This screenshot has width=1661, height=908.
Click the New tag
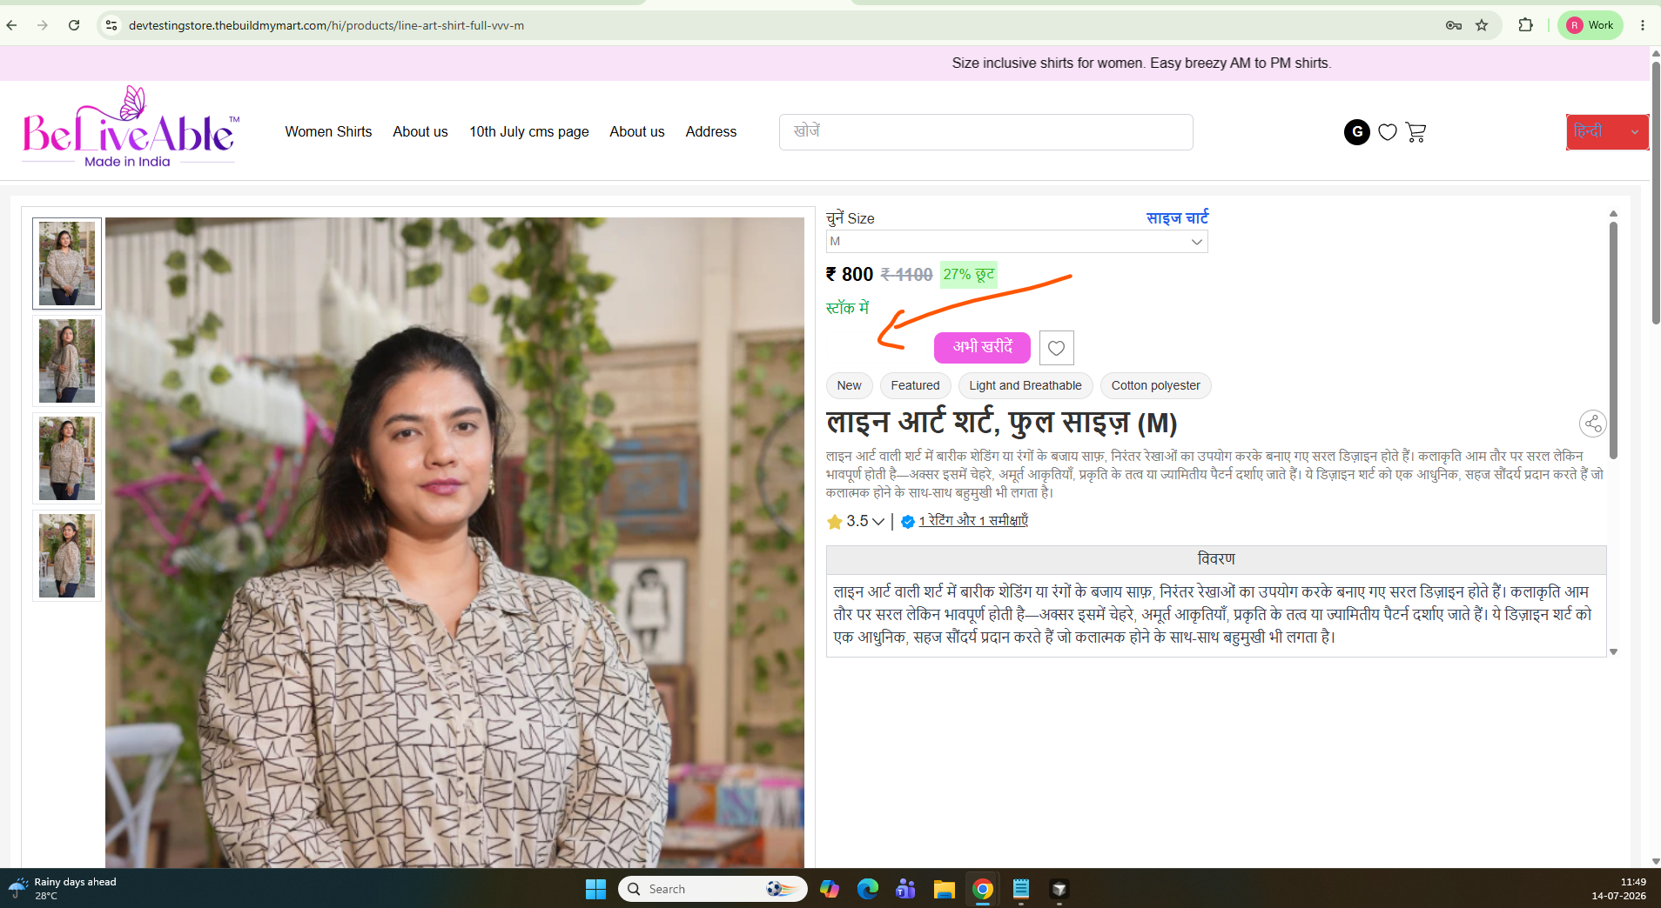coord(849,385)
